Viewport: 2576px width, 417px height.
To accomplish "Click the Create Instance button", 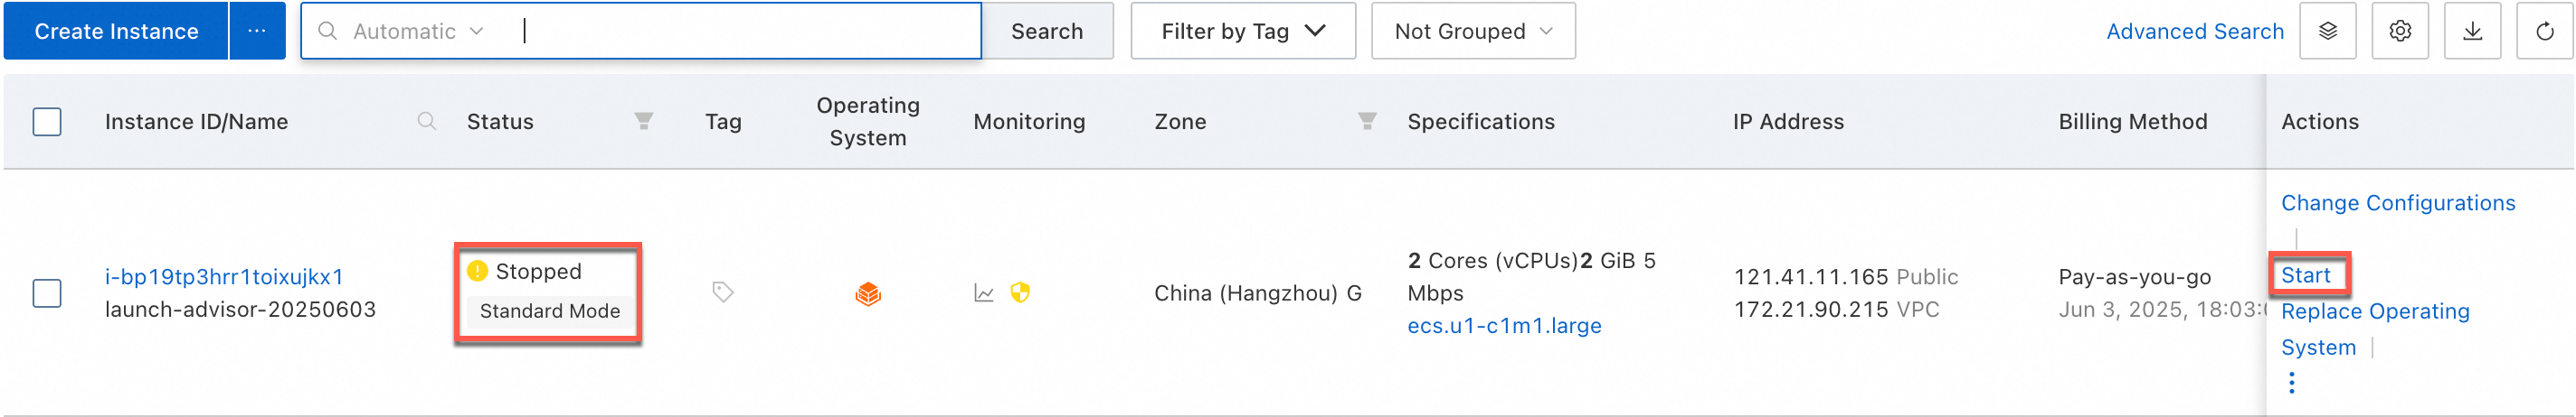I will 116,31.
